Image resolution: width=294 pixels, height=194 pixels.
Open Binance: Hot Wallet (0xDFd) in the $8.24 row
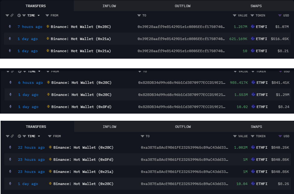tap(81, 107)
